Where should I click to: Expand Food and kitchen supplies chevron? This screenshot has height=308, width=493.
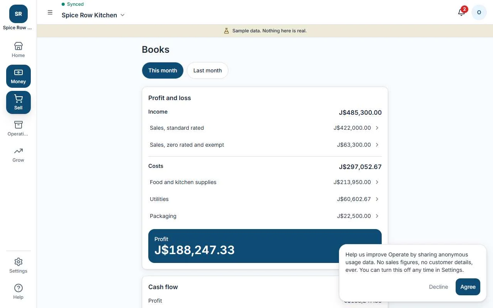377,182
